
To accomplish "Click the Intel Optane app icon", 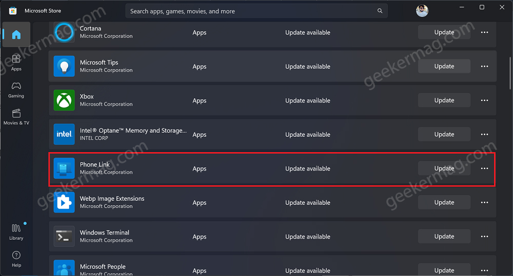I will [x=64, y=134].
